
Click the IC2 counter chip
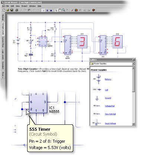point(68,45)
